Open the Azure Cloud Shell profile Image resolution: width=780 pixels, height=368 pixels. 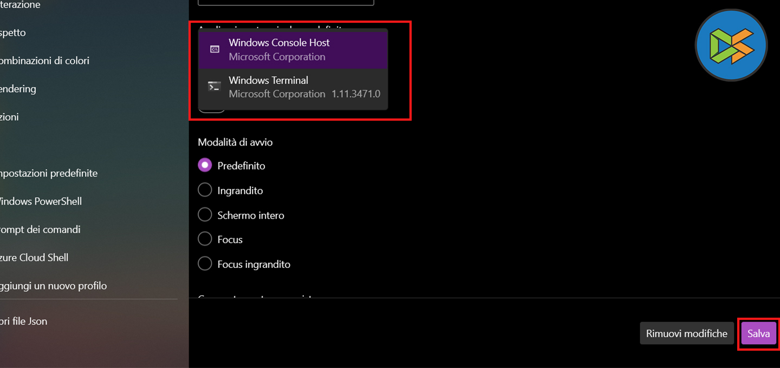coord(34,258)
